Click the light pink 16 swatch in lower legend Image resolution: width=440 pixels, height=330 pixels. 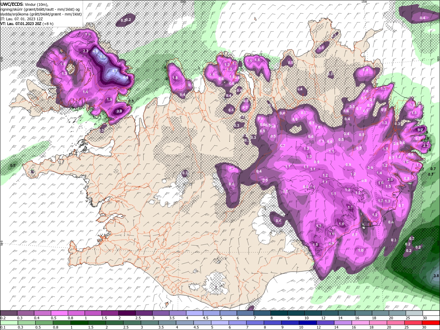click(x=360, y=323)
